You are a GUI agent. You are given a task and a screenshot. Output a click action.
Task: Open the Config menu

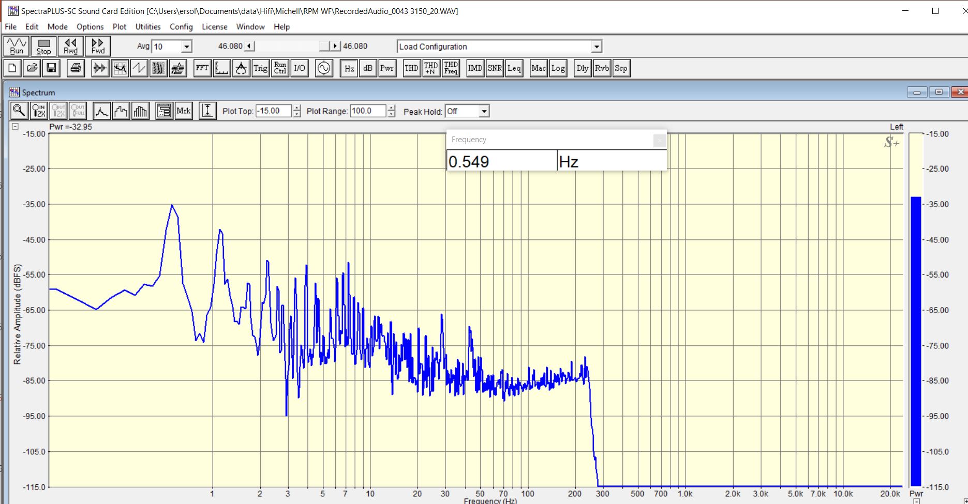181,27
